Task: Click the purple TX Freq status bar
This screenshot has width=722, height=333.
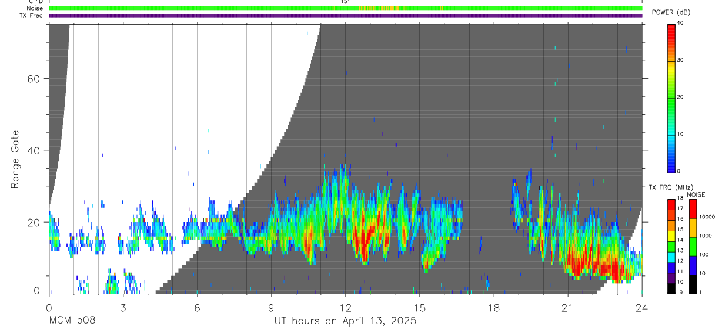Action: point(346,15)
